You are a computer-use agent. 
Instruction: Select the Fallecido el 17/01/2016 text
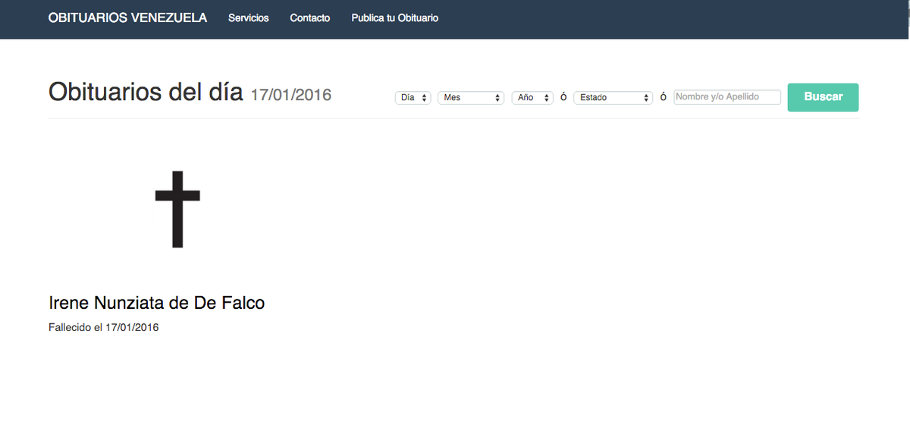coord(103,328)
